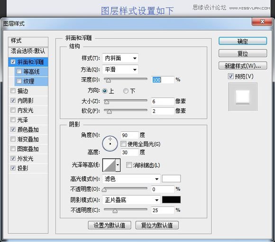
Task: Select the 下 direction radio button
Action: pos(126,91)
